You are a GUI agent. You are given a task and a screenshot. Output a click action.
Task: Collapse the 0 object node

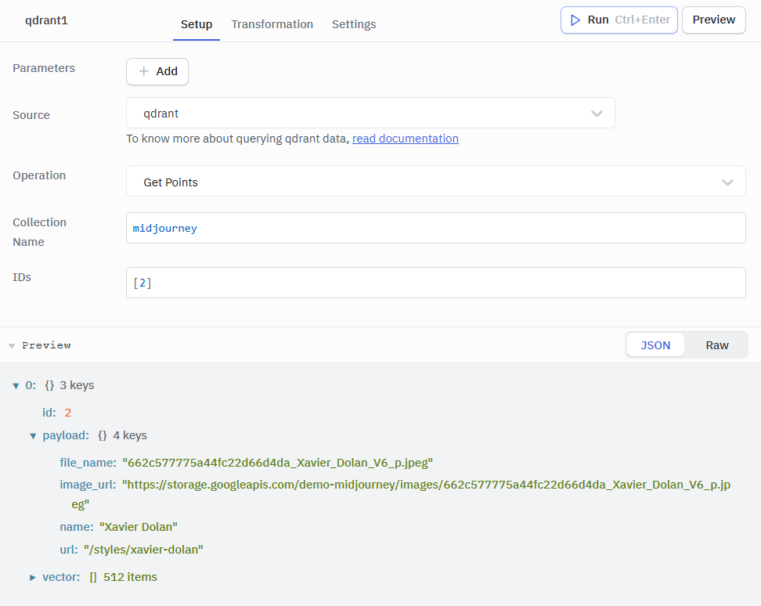click(16, 386)
